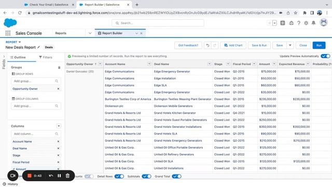Click the Undo arrow button
Viewport: 332px width, 187px height.
tap(208, 45)
